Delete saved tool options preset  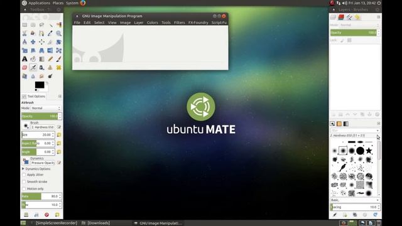46,215
